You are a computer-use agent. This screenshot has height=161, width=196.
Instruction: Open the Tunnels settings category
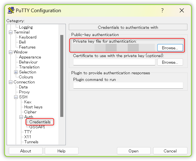pos(31,142)
